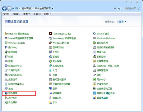Open 自动播放 link
The height and width of the screenshot is (112, 143).
point(13,102)
